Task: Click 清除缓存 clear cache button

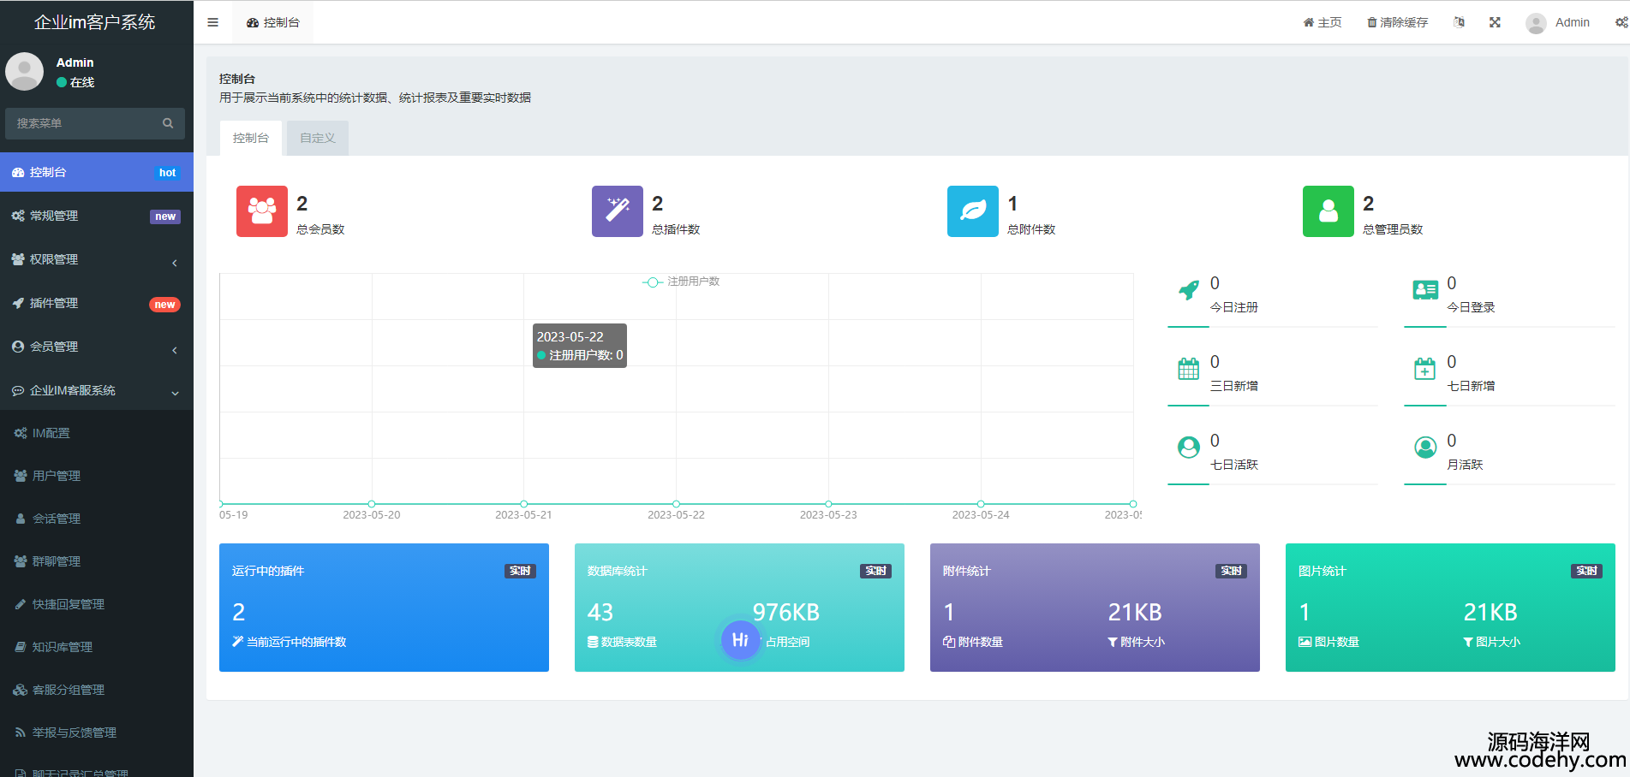Action: (x=1397, y=22)
